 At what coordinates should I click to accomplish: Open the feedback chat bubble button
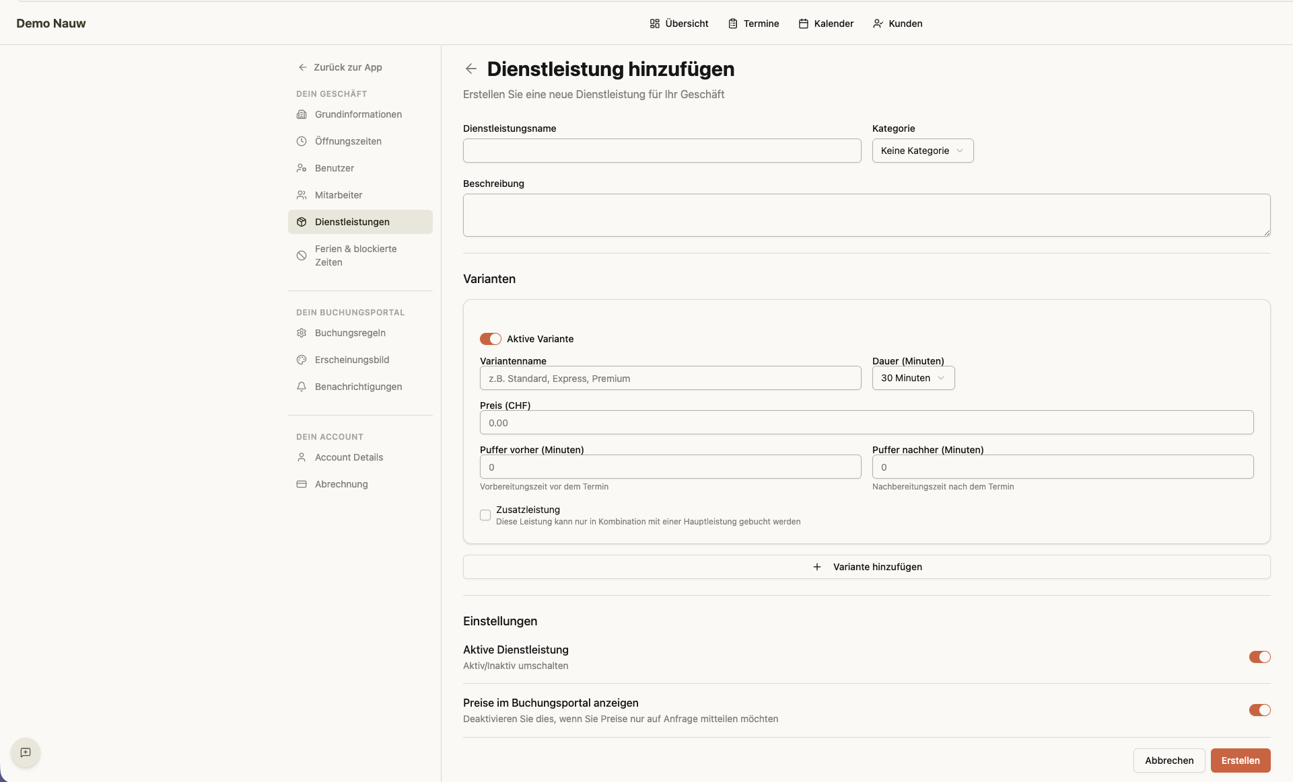coord(26,752)
